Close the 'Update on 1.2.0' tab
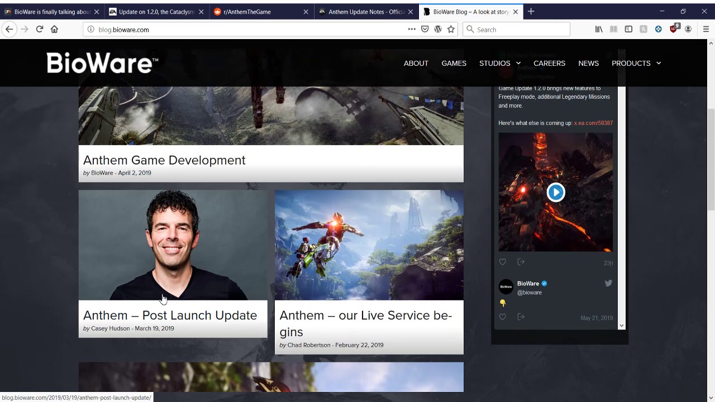 point(201,12)
